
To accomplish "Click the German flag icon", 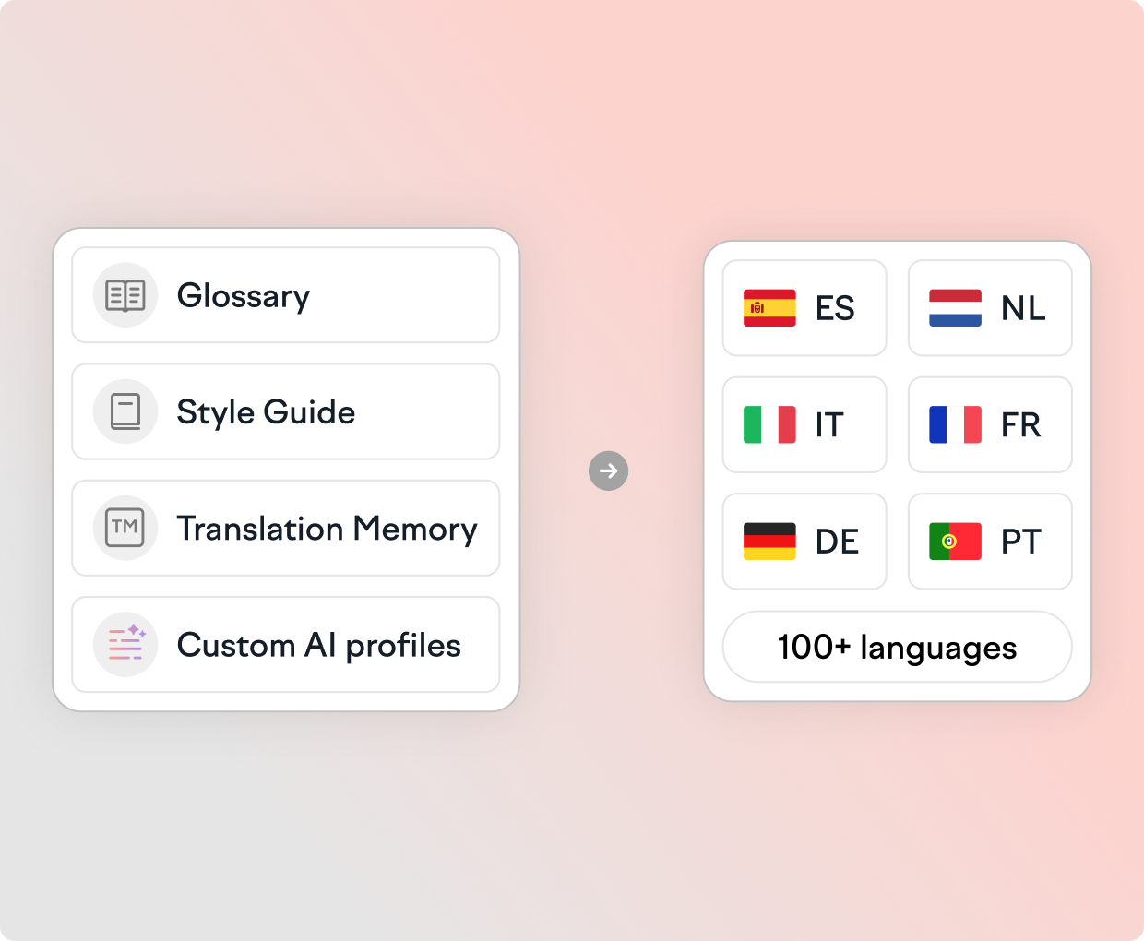I will coord(769,542).
